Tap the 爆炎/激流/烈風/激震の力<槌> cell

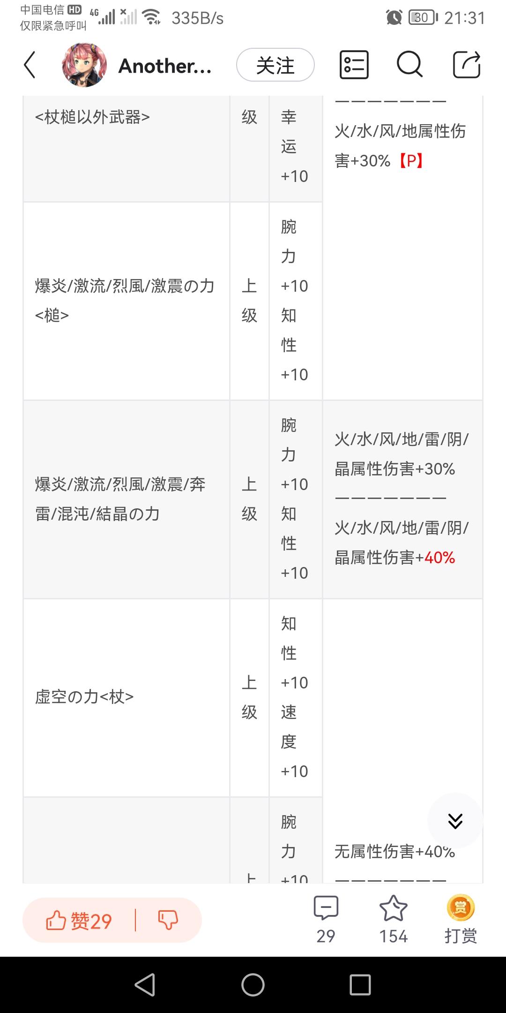click(126, 301)
